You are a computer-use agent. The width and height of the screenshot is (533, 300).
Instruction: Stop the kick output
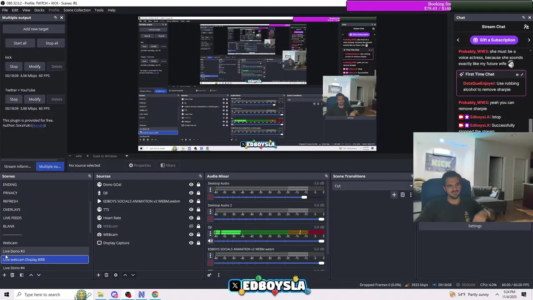pyautogui.click(x=14, y=66)
